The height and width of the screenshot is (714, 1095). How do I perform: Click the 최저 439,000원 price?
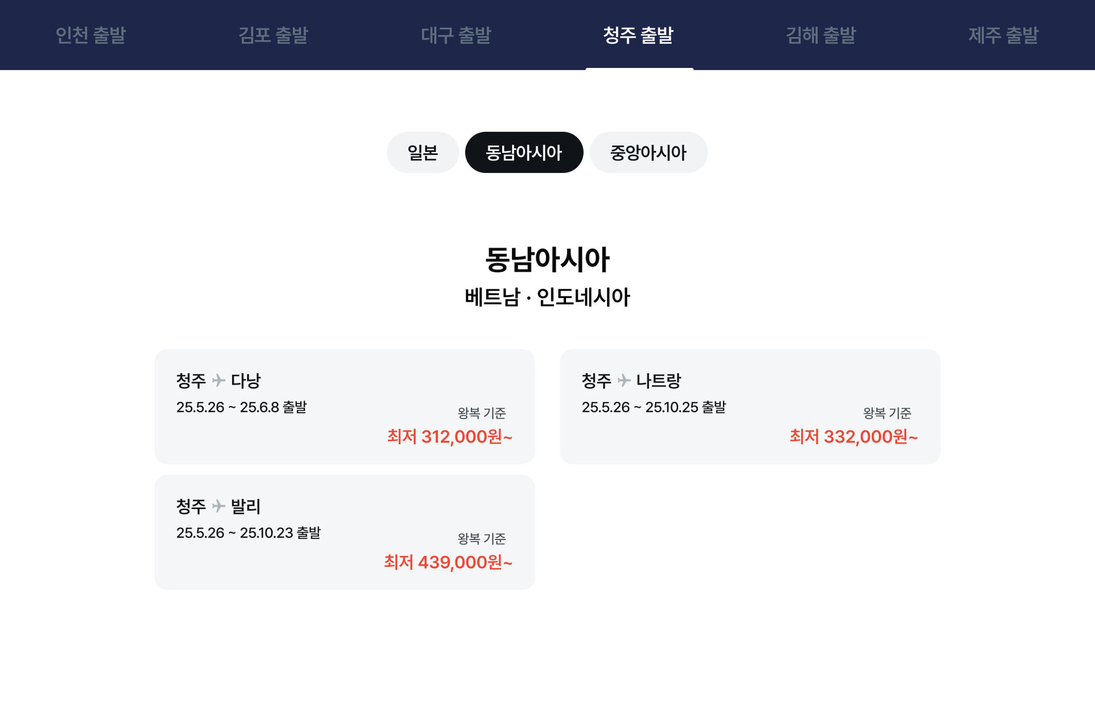(x=448, y=562)
